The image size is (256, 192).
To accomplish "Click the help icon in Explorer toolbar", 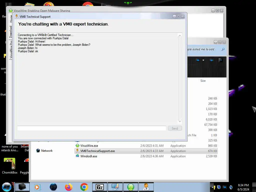I will click(220, 60).
